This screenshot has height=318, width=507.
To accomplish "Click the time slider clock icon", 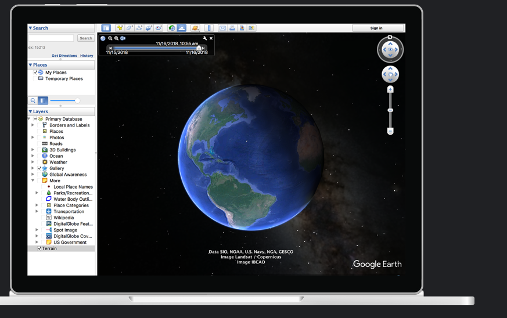I will (103, 38).
